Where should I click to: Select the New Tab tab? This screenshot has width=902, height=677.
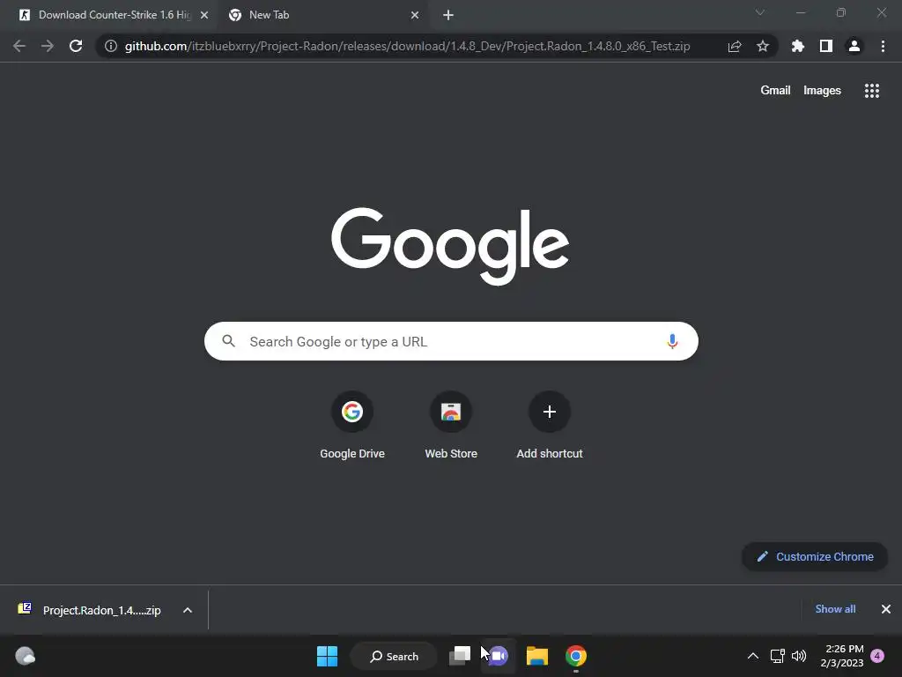point(322,15)
